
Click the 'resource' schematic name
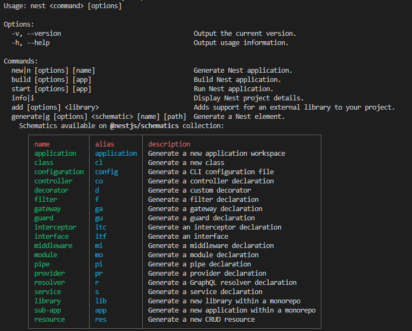coord(49,320)
